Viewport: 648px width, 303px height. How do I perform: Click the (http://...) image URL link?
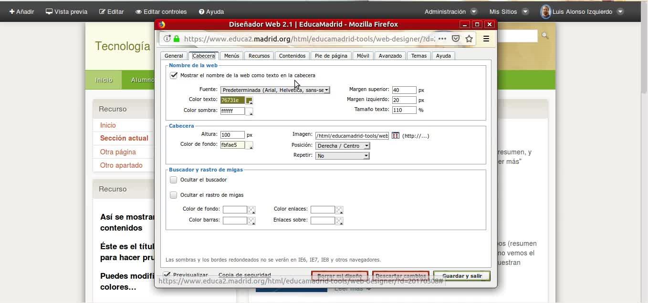click(x=416, y=136)
